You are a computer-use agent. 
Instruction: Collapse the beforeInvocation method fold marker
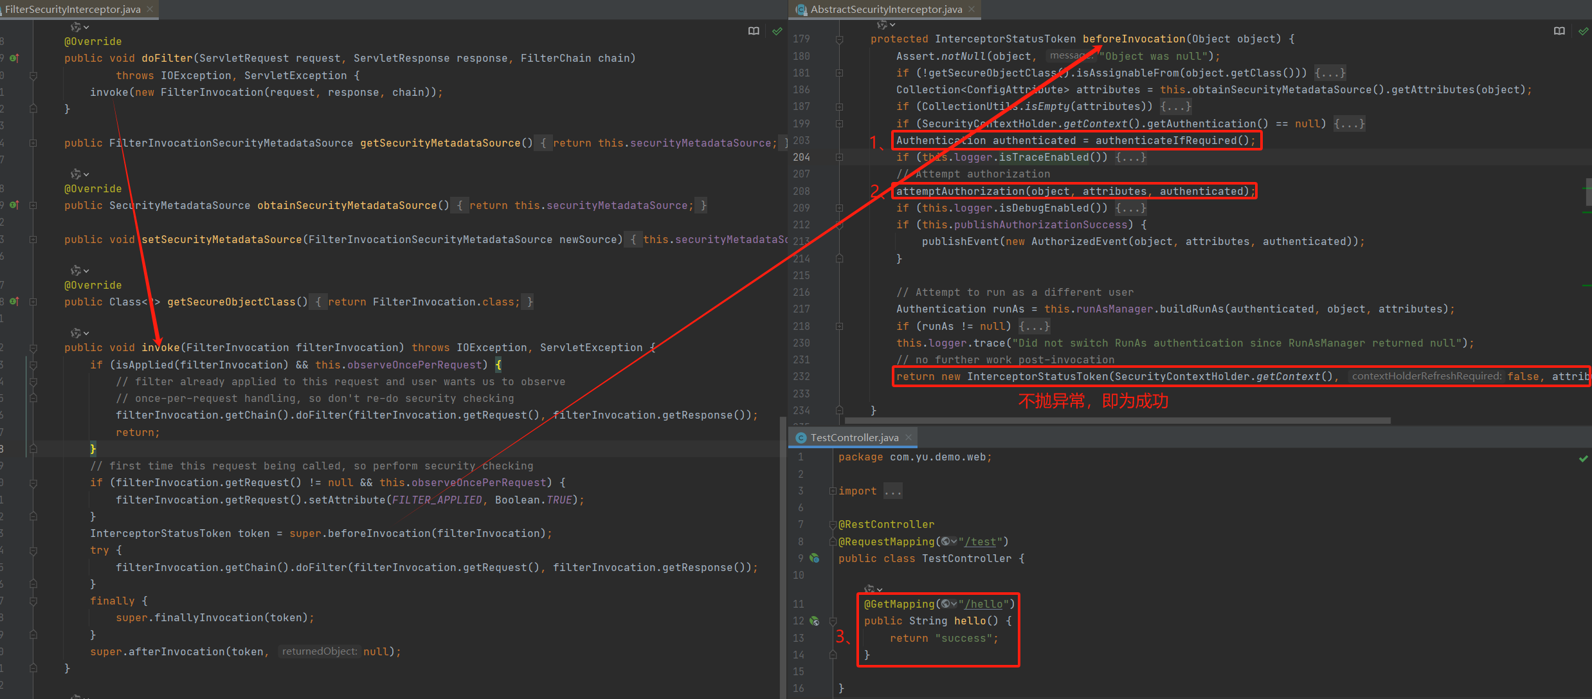click(x=839, y=39)
